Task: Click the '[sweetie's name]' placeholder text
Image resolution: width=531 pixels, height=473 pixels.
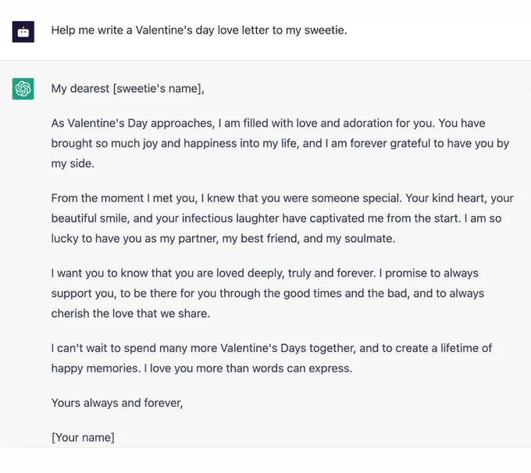Action: coord(157,89)
